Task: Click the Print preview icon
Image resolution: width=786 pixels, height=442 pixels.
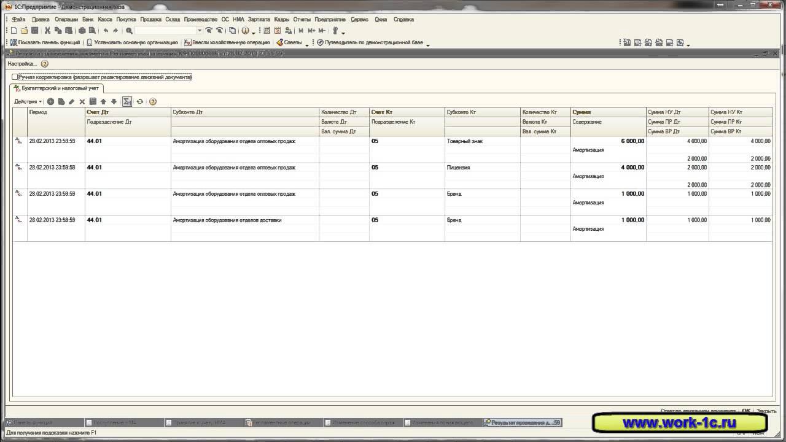Action: click(x=91, y=31)
